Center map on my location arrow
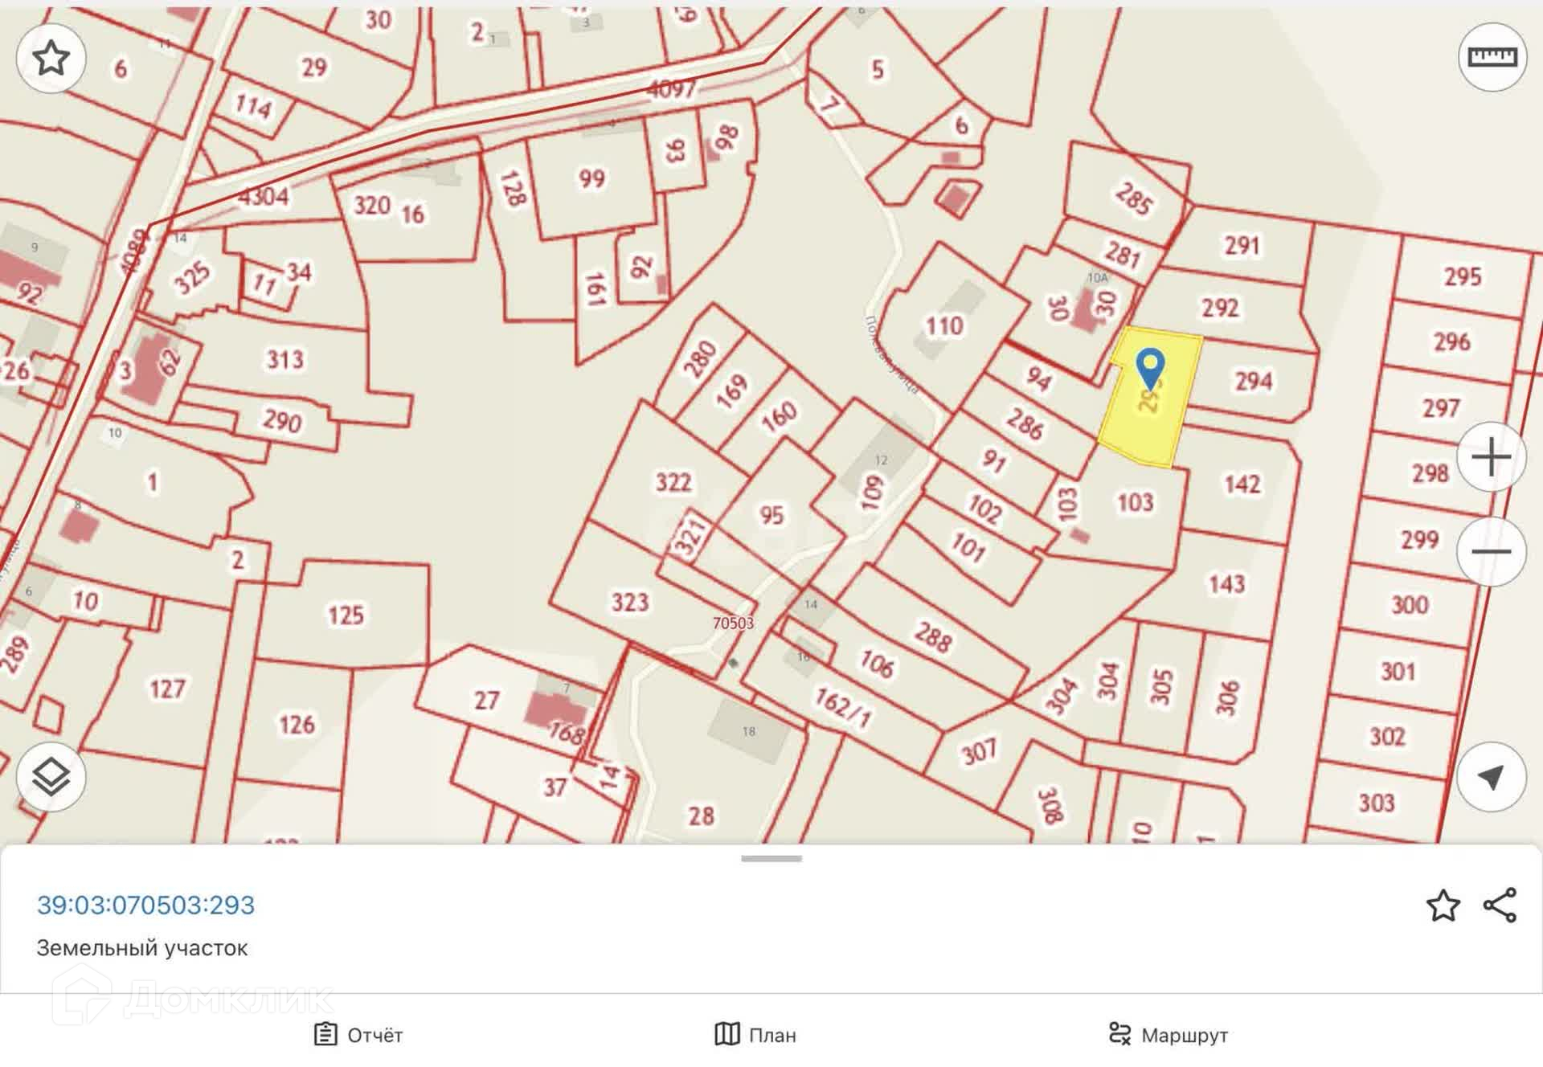 pyautogui.click(x=1491, y=777)
